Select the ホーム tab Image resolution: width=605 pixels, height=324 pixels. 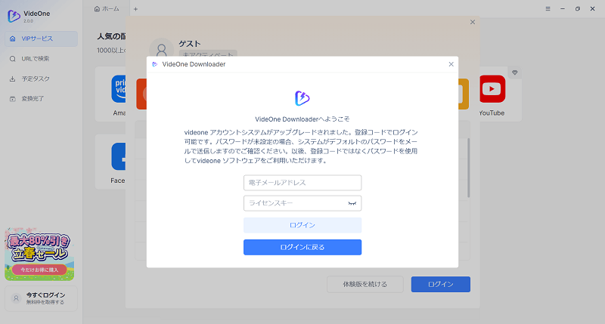coord(107,8)
